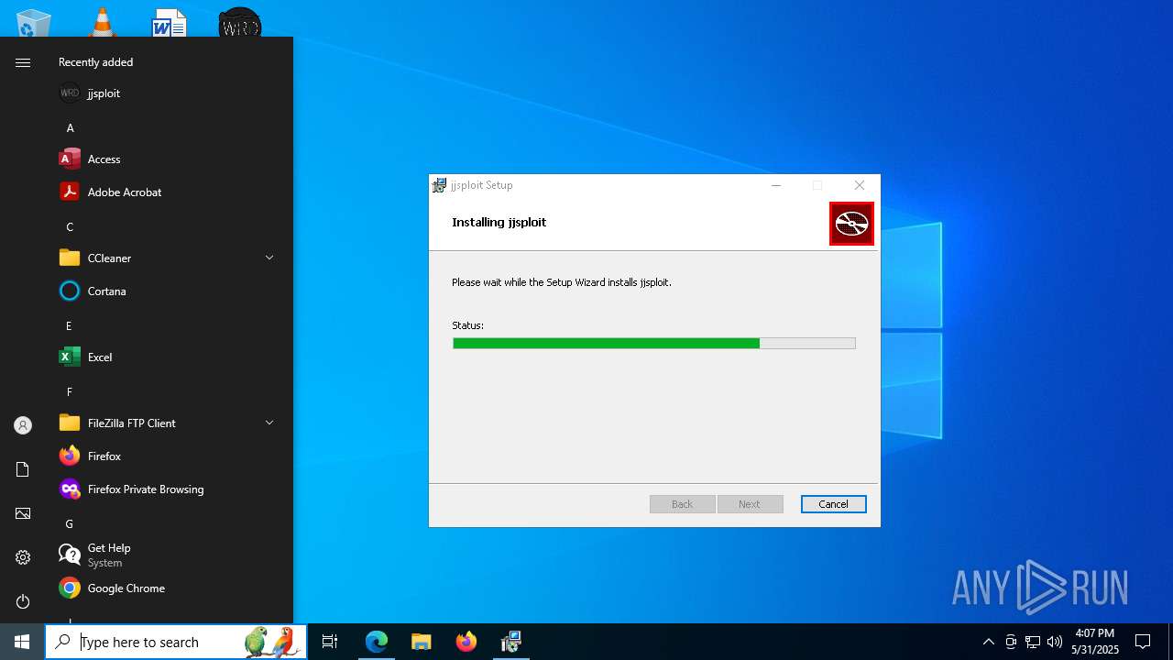Select the installer icon on the taskbar
Screen dimensions: 1173x660
tap(511, 642)
